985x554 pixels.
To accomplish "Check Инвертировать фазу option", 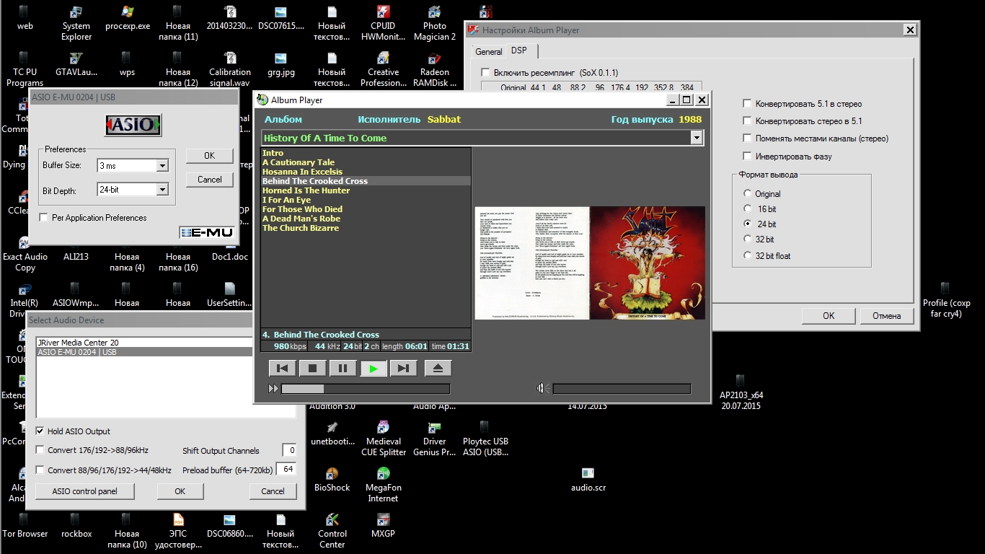I will (x=748, y=157).
